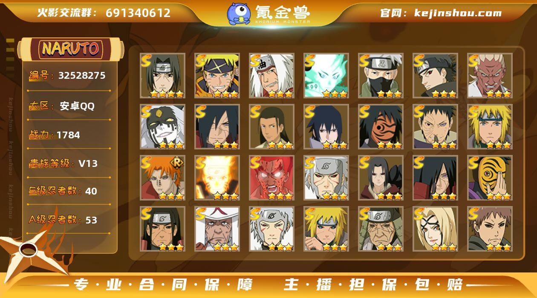Select the white-hatted Third Hokage portrait
537x298 pixels.
tap(217, 229)
